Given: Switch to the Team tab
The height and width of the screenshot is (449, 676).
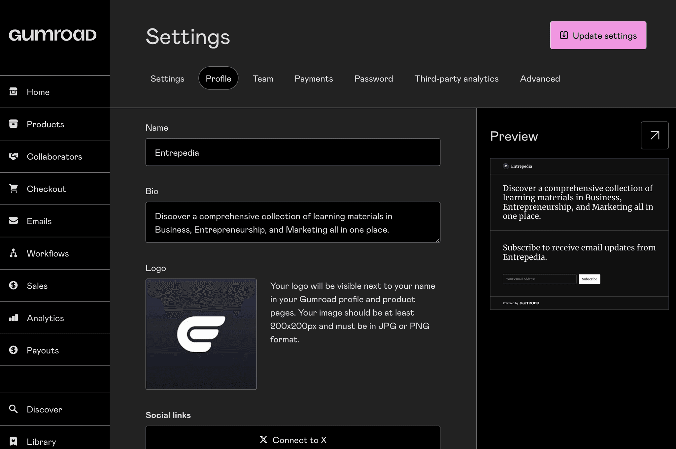Looking at the screenshot, I should tap(263, 79).
